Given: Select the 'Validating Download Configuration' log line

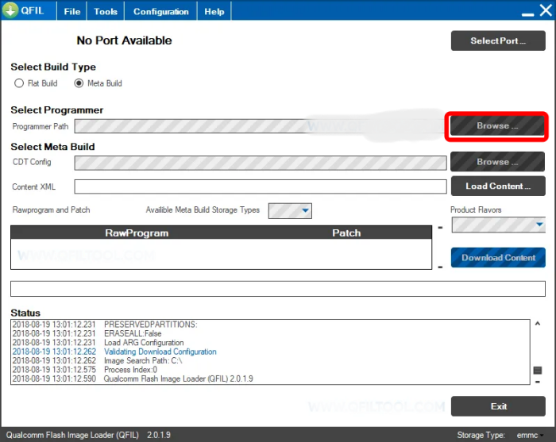Looking at the screenshot, I should point(114,352).
